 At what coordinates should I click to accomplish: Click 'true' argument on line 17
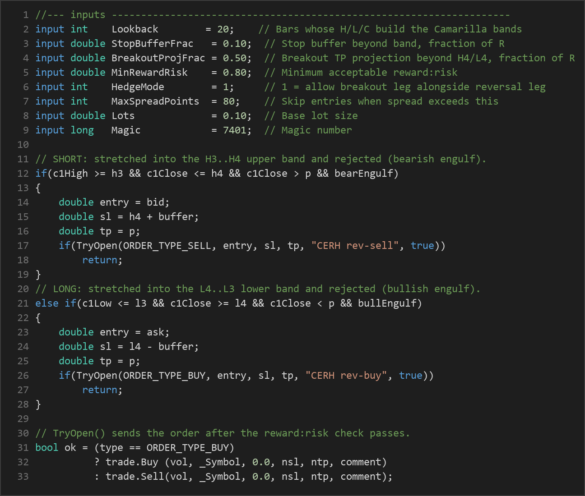pos(422,246)
